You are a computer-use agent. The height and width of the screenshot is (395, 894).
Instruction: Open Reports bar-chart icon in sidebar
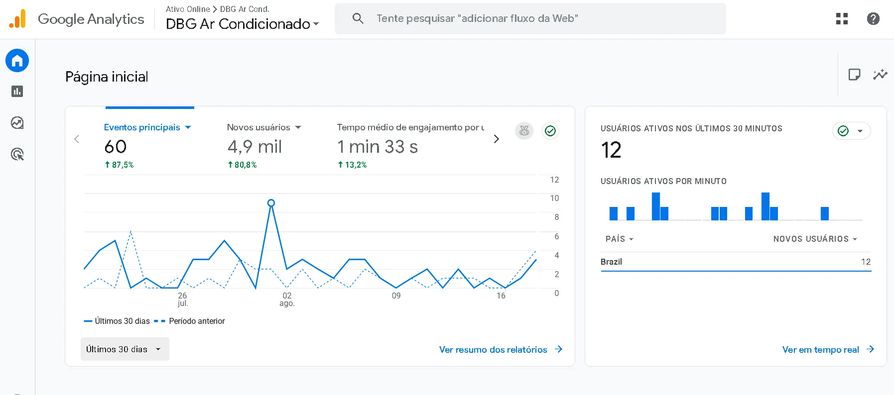tap(17, 92)
